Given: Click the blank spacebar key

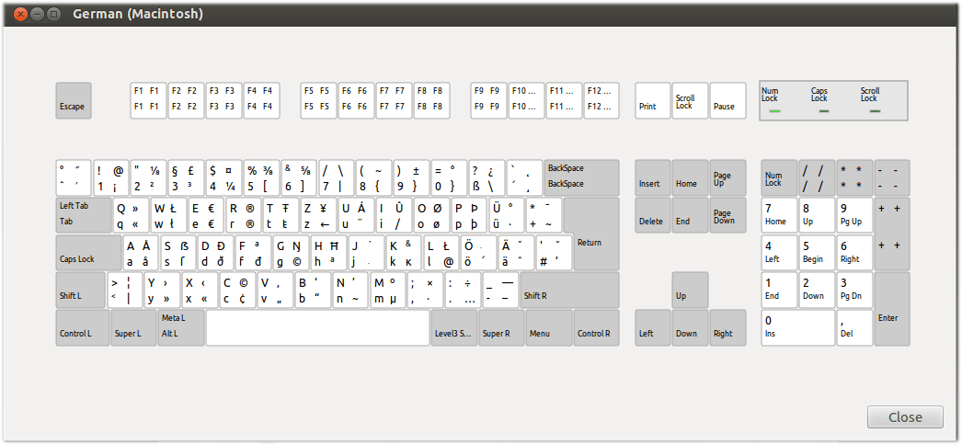Looking at the screenshot, I should 317,328.
